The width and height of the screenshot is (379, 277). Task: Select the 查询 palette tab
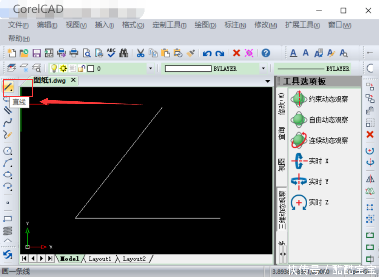pos(282,133)
